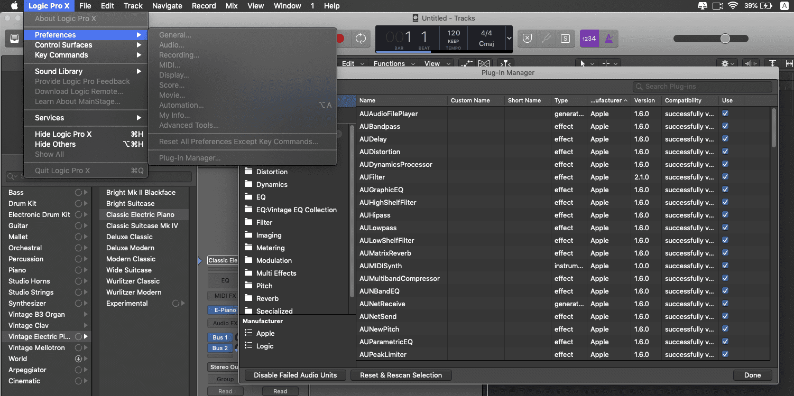Click the gear settings icon in Tracks header
Image resolution: width=794 pixels, height=396 pixels.
pyautogui.click(x=729, y=63)
